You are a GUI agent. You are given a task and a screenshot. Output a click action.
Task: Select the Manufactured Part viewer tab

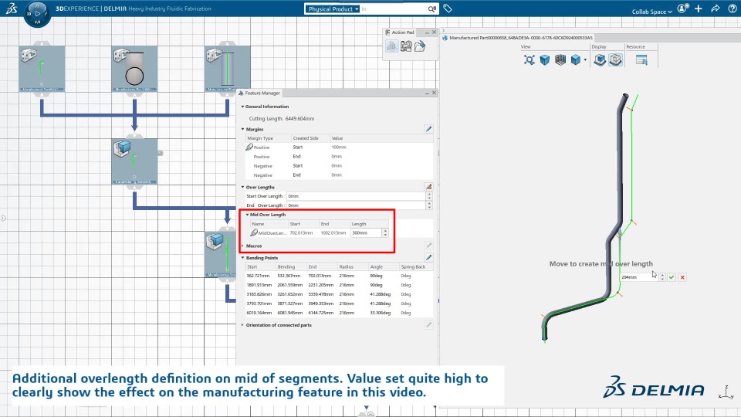pyautogui.click(x=517, y=37)
